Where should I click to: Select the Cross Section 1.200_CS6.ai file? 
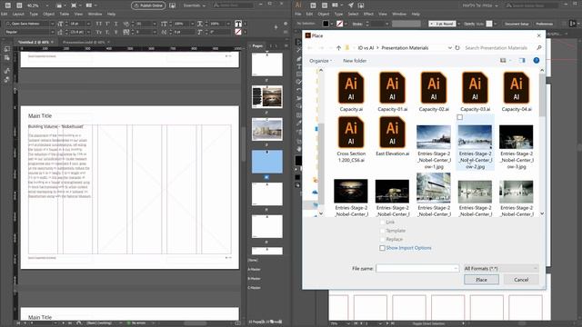(351, 139)
